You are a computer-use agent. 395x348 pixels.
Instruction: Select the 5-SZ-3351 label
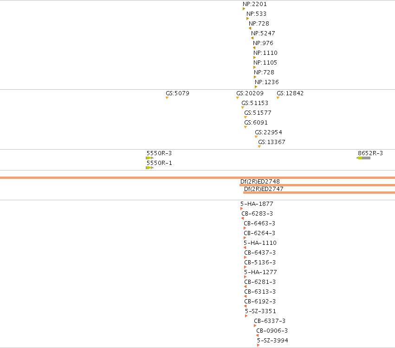(x=260, y=311)
